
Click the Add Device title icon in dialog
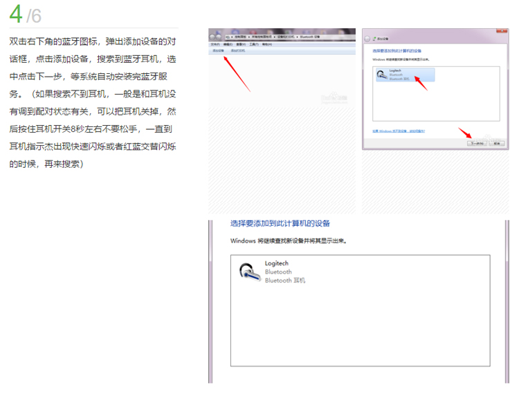376,40
